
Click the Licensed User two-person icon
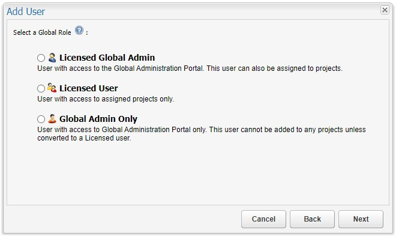click(52, 88)
